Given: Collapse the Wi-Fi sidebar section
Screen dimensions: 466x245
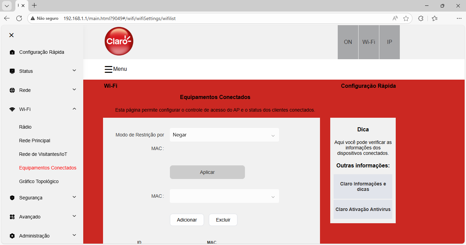Looking at the screenshot, I should [74, 109].
